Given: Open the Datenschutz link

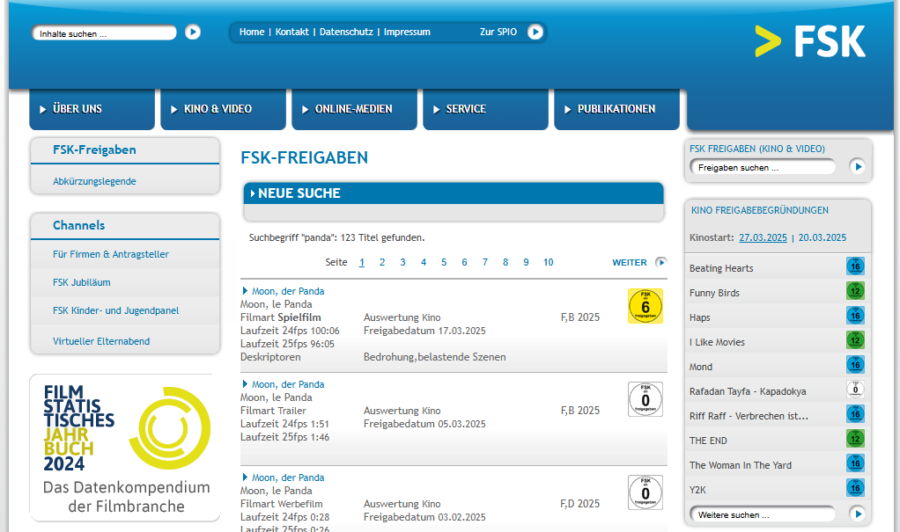Looking at the screenshot, I should tap(346, 33).
